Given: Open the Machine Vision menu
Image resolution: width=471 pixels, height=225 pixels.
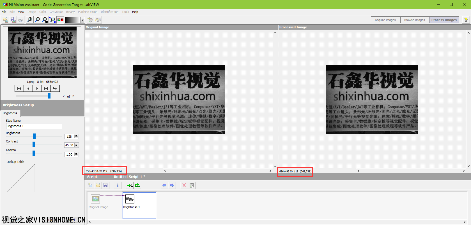Looking at the screenshot, I should (x=88, y=12).
